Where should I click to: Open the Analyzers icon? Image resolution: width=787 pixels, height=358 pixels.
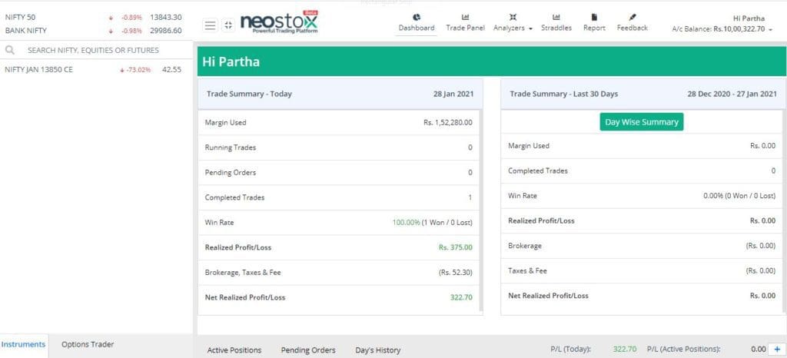pyautogui.click(x=513, y=18)
